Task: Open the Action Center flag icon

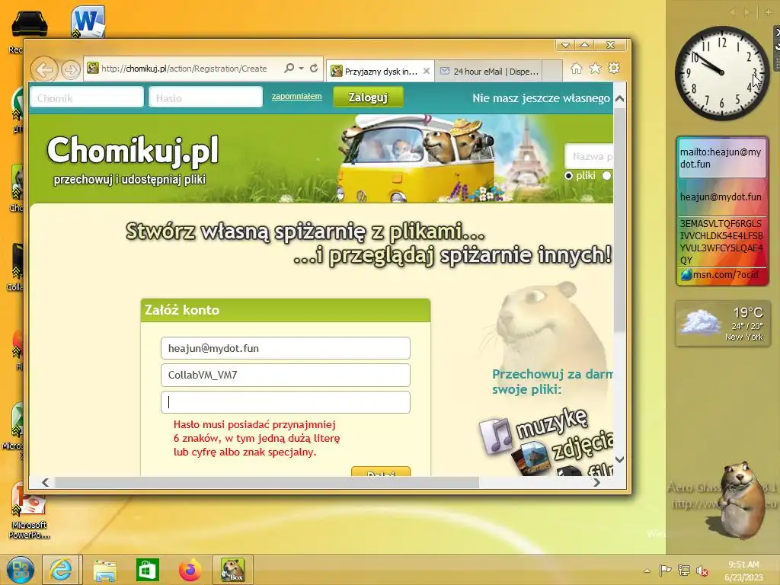Action: [665, 571]
